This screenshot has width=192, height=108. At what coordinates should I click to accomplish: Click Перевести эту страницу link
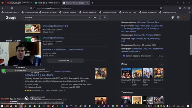click(x=62, y=71)
